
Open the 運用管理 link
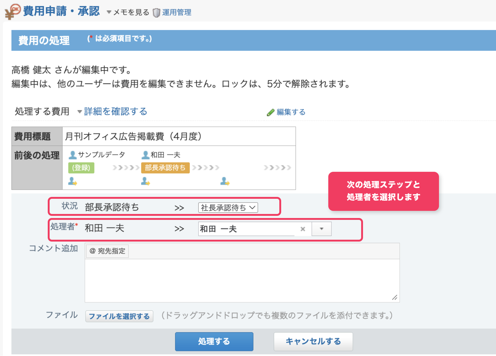tap(177, 12)
